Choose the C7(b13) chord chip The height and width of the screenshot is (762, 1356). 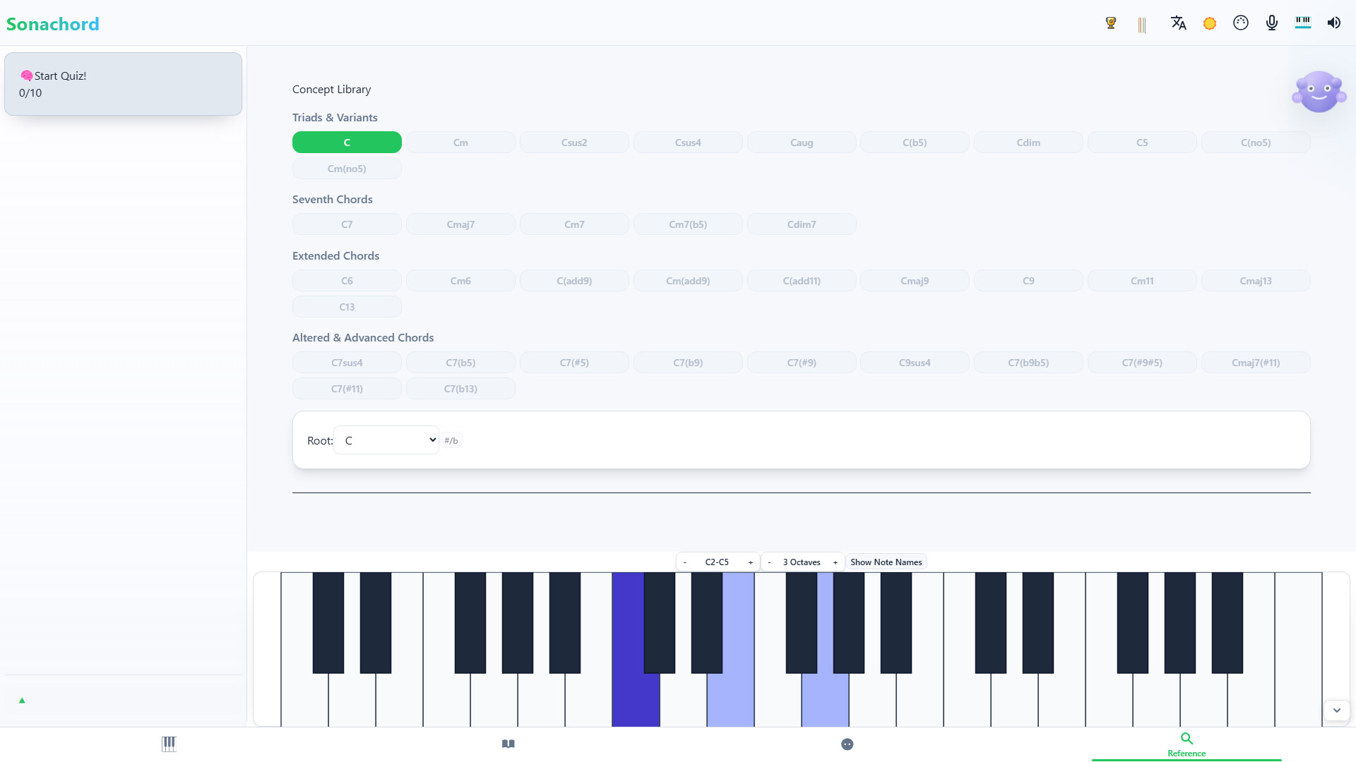click(x=460, y=389)
